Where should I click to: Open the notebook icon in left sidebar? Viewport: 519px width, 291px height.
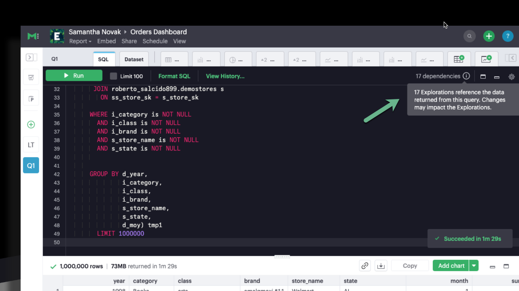31,99
